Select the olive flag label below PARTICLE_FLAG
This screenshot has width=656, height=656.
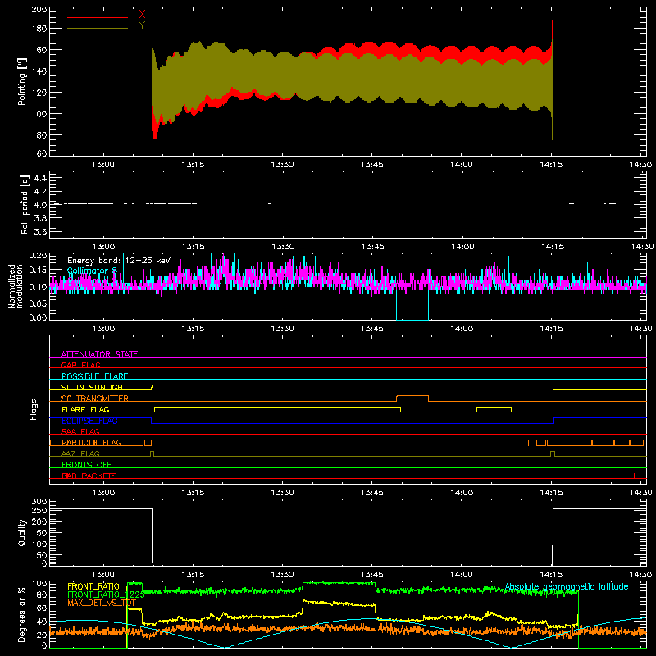[x=80, y=453]
